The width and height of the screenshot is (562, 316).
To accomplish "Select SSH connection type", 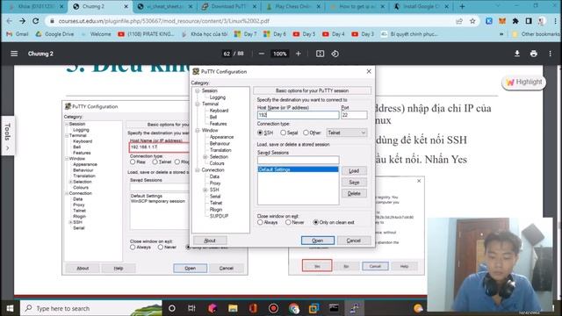I will pyautogui.click(x=260, y=133).
